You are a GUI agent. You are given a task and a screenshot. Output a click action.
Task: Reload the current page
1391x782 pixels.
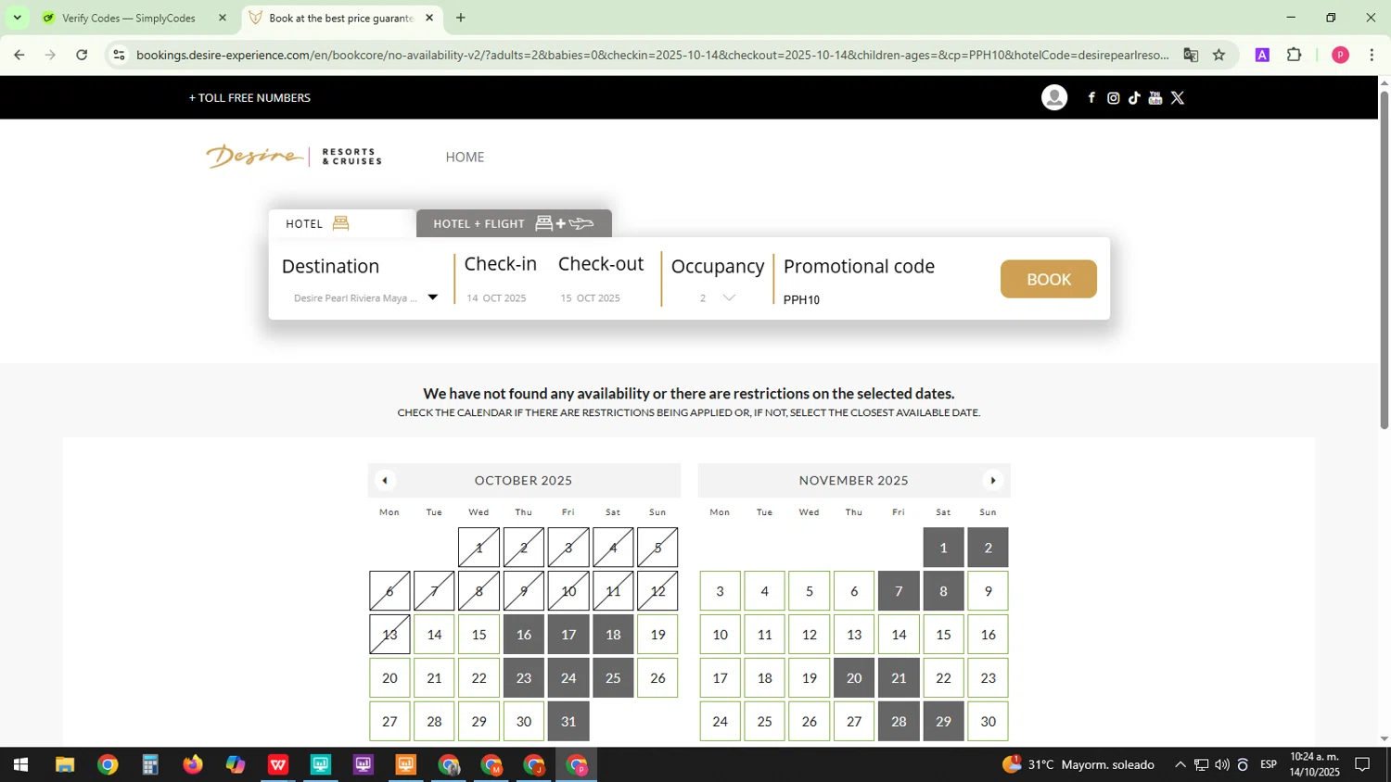pos(82,55)
